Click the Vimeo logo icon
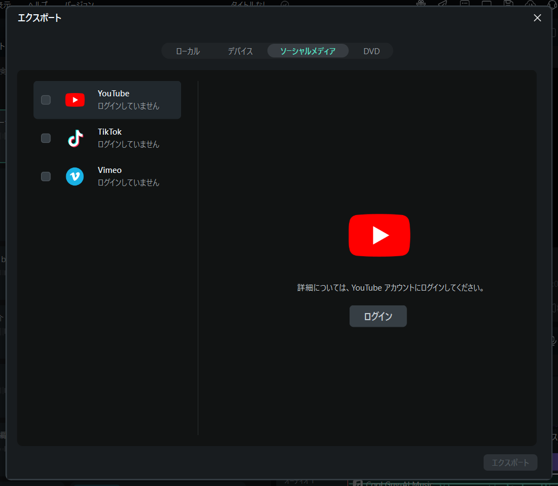The height and width of the screenshot is (486, 558). click(x=75, y=177)
